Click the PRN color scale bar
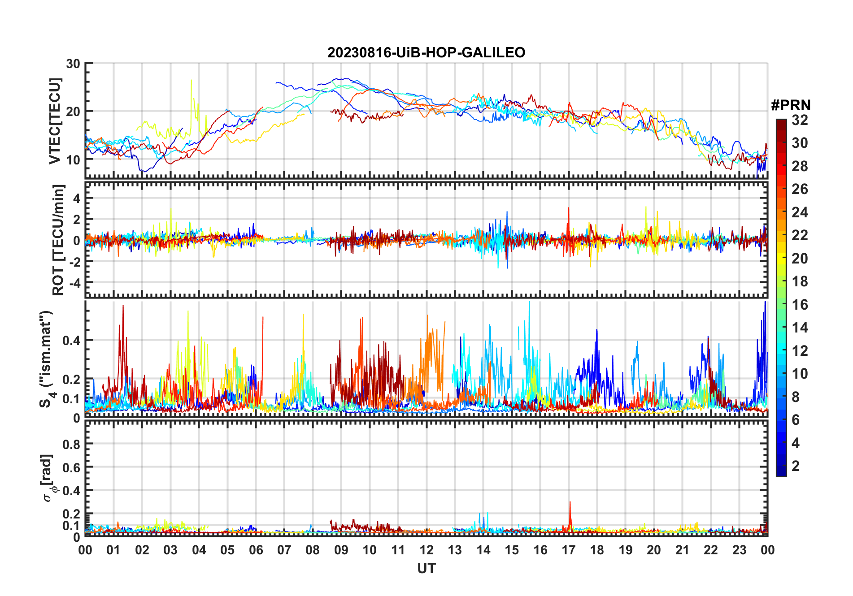The image size is (853, 596). pyautogui.click(x=781, y=298)
